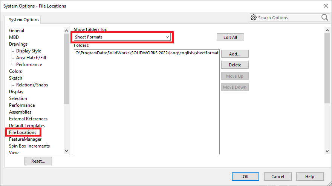Click the gear icon in search box
Image resolution: width=332 pixels, height=186 pixels.
click(x=254, y=18)
